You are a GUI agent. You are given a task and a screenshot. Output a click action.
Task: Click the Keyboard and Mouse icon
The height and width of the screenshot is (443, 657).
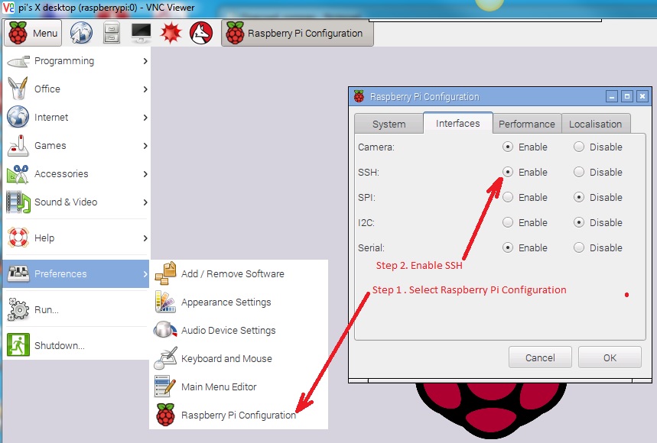(x=165, y=358)
